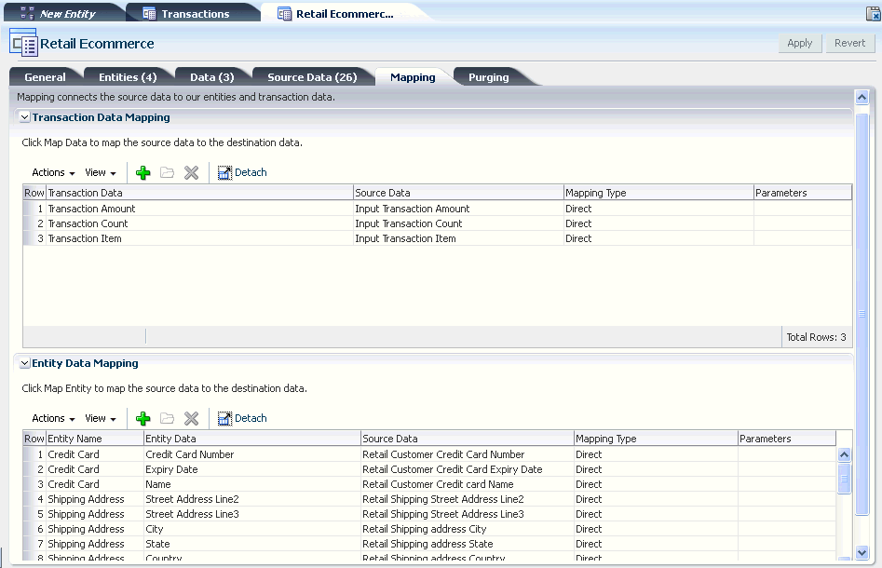Click the Apply button

coord(800,44)
